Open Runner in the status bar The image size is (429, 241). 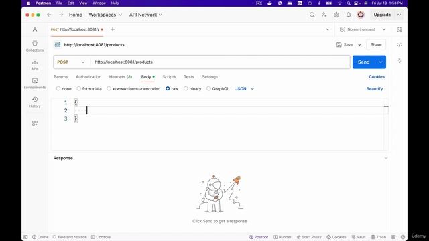(x=282, y=237)
